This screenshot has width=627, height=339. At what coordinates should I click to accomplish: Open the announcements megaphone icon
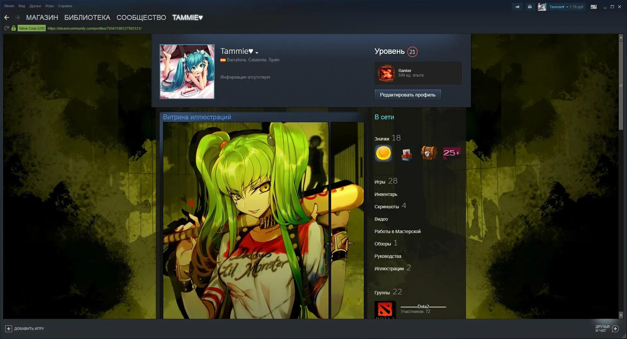517,7
